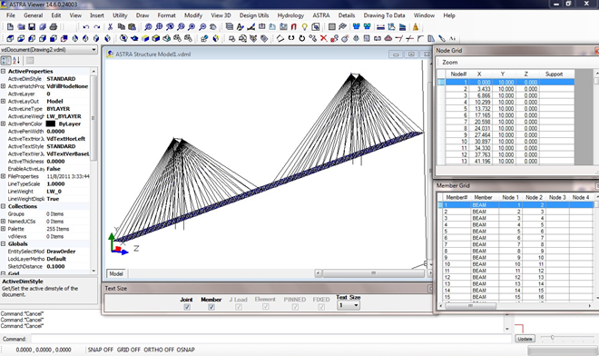
Task: Toggle the Joint checkbox
Action: point(187,307)
